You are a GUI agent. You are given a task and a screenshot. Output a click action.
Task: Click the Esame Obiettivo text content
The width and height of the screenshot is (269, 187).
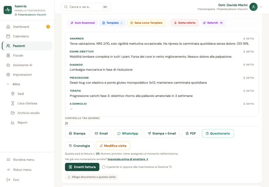151,57
